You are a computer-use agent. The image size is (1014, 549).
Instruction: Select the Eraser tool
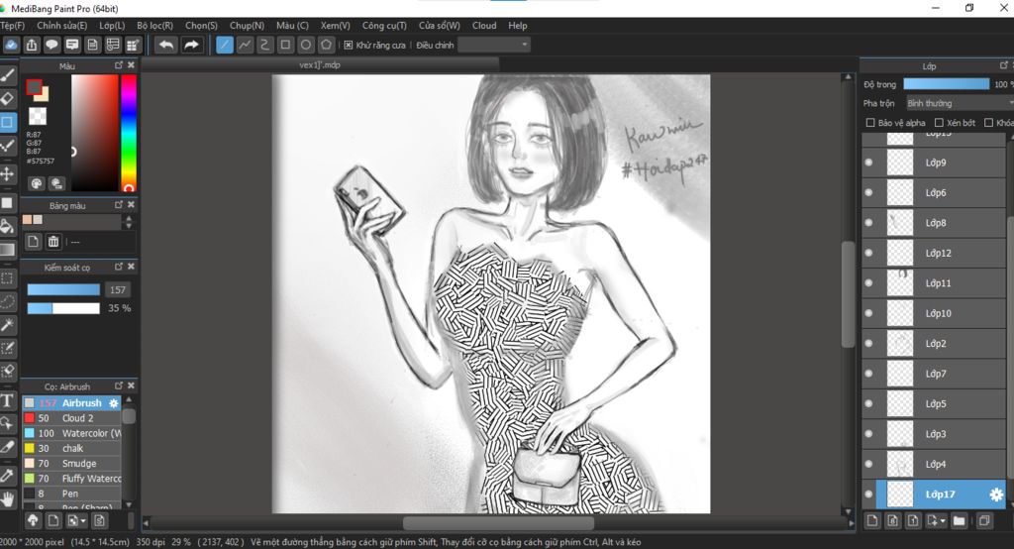point(7,99)
